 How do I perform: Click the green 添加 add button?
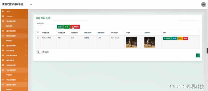(x=66, y=27)
